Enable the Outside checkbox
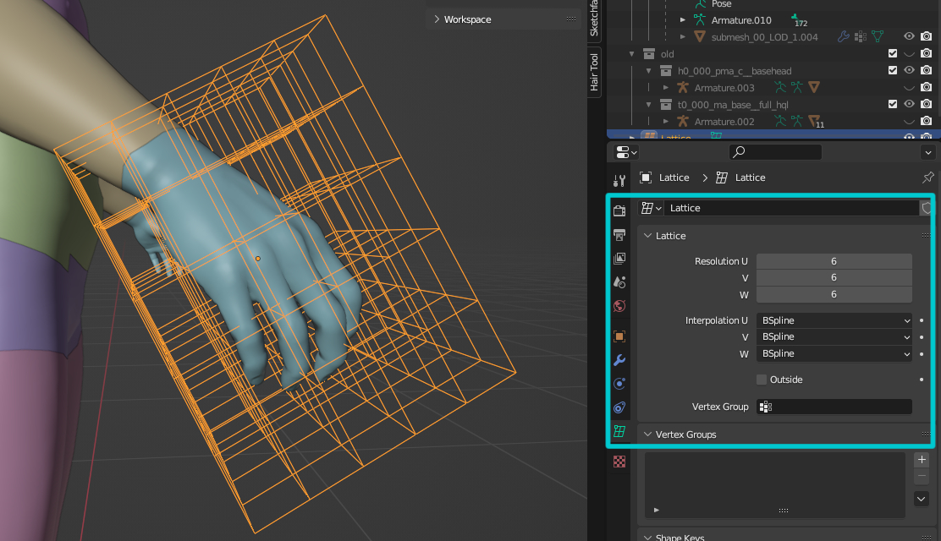The image size is (941, 541). coord(762,380)
